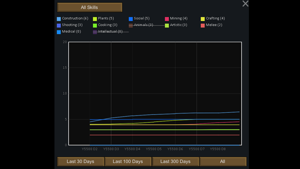The width and height of the screenshot is (300, 169).
Task: Click the bright green Cooking color swatch
Action: (95, 25)
